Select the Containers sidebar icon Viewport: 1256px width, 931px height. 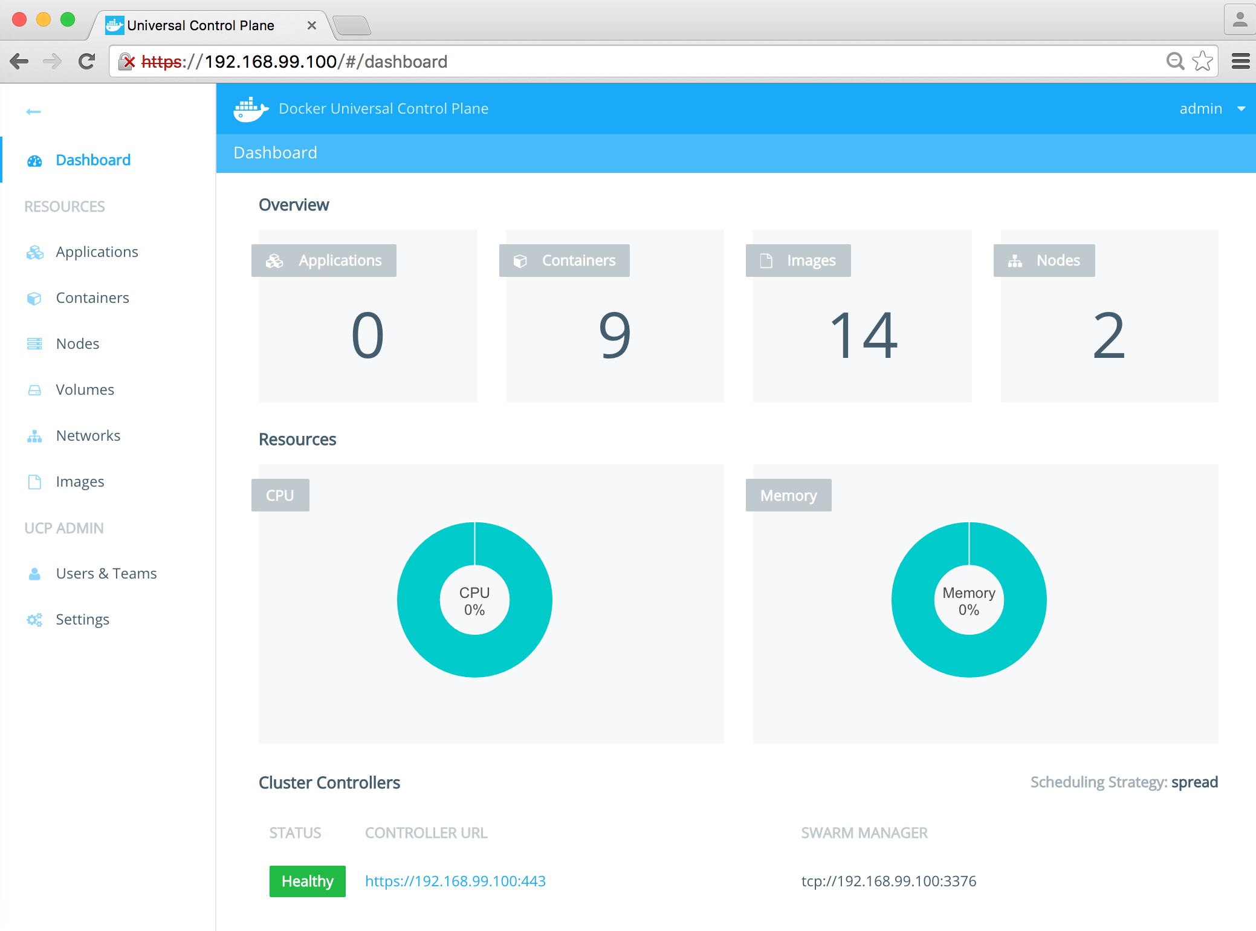tap(34, 297)
